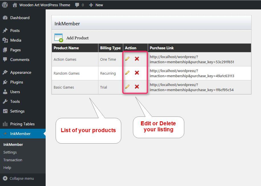Open the Help submenu item
This screenshot has width=261, height=186.
(7, 167)
